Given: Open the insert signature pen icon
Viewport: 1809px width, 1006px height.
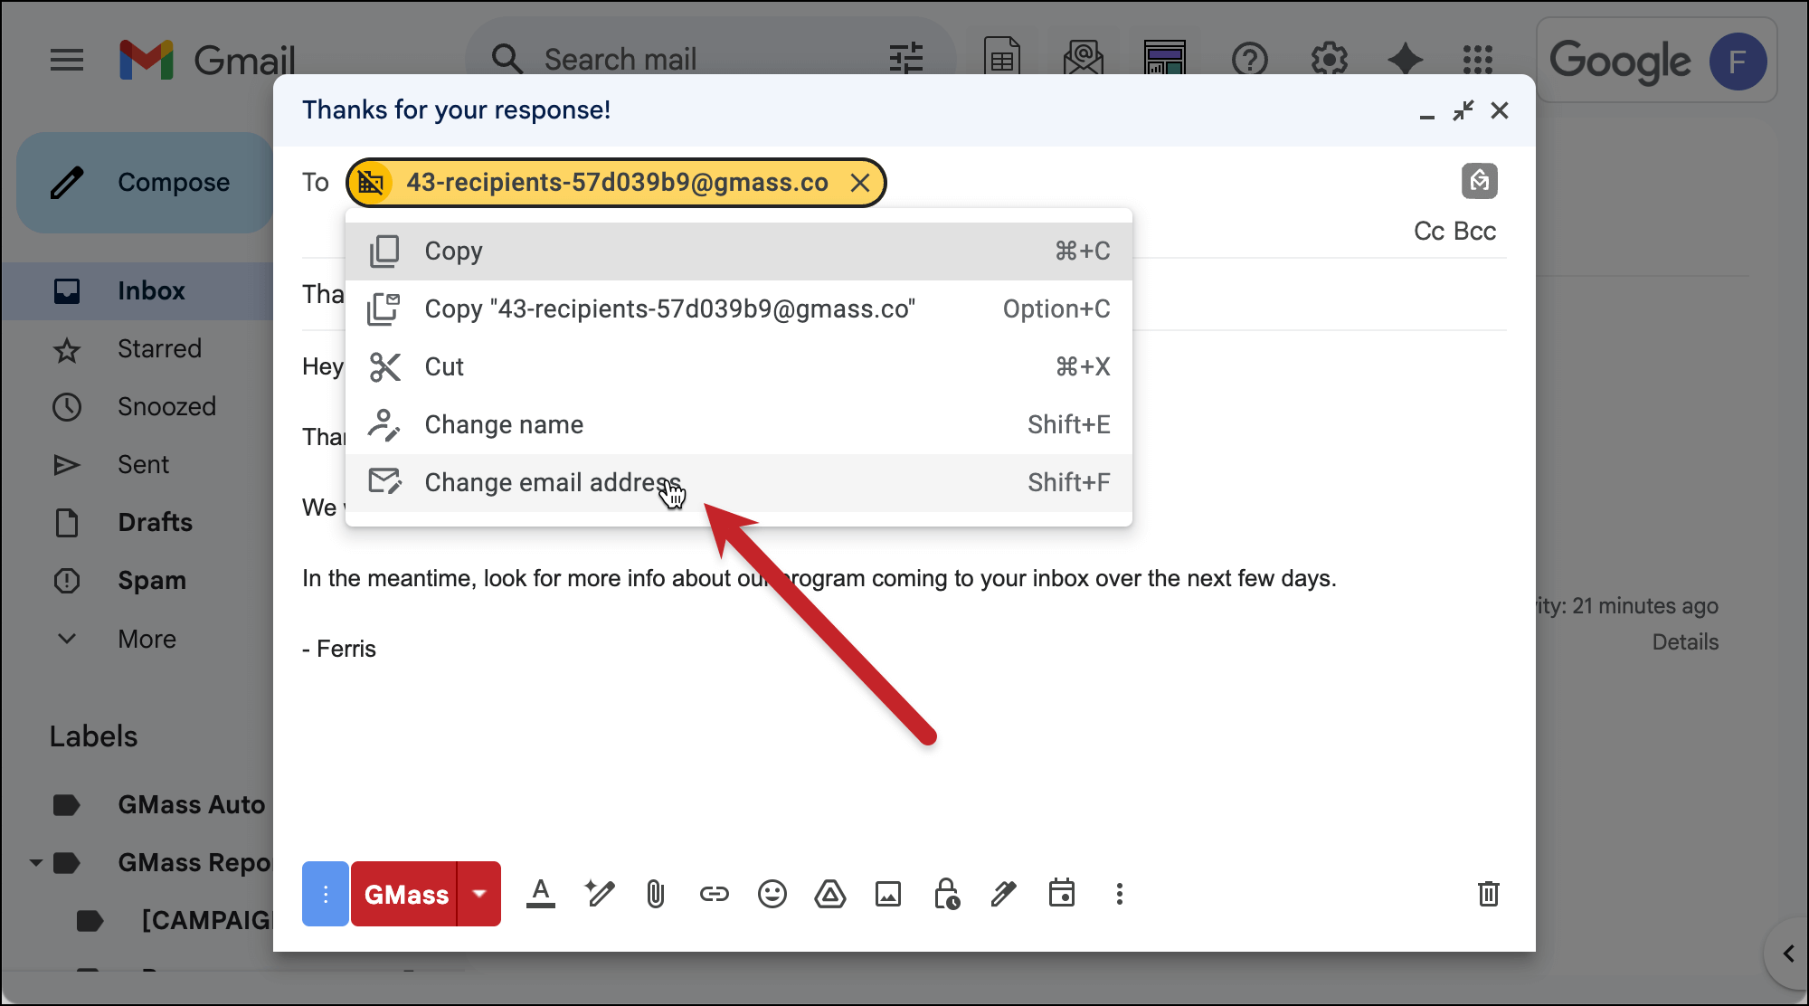Looking at the screenshot, I should (x=1003, y=895).
